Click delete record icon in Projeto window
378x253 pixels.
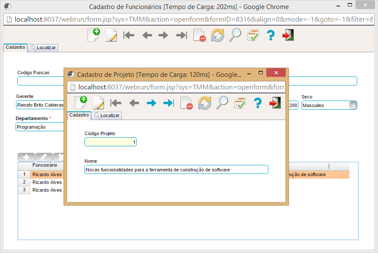point(187,103)
